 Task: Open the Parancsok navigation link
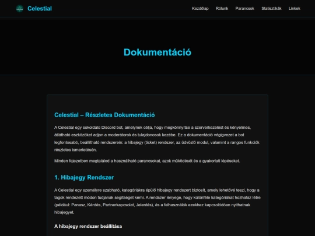[244, 8]
